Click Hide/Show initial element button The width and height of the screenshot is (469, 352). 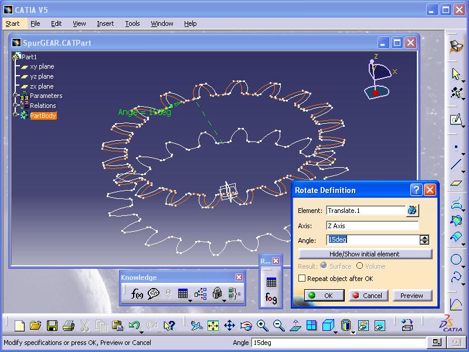click(x=365, y=254)
